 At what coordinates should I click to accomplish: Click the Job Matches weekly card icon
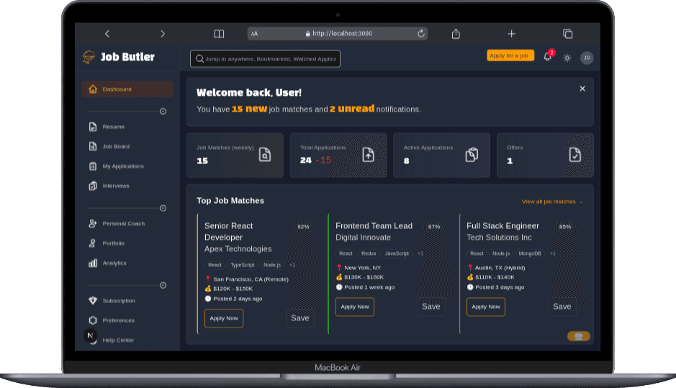point(265,154)
